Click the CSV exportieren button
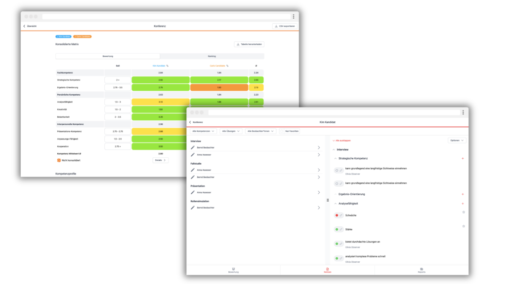 coord(285,26)
